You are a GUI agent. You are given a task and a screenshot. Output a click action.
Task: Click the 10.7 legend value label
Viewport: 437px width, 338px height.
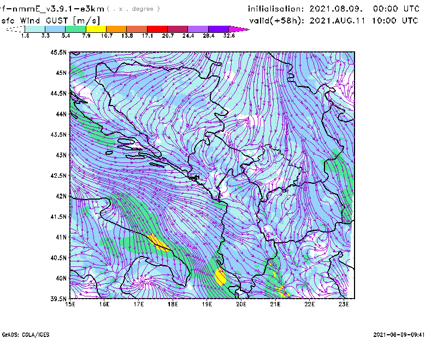(107, 35)
